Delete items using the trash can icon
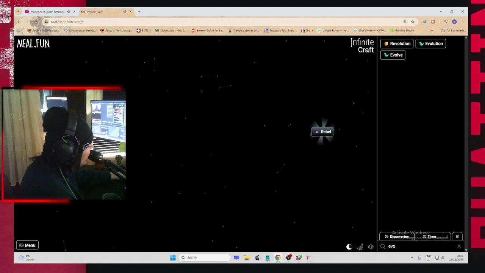The width and height of the screenshot is (485, 273). [457, 237]
